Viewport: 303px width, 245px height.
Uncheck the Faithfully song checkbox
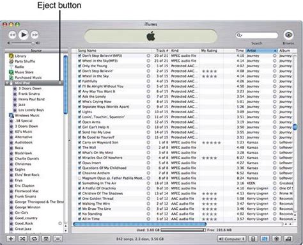tap(79, 81)
